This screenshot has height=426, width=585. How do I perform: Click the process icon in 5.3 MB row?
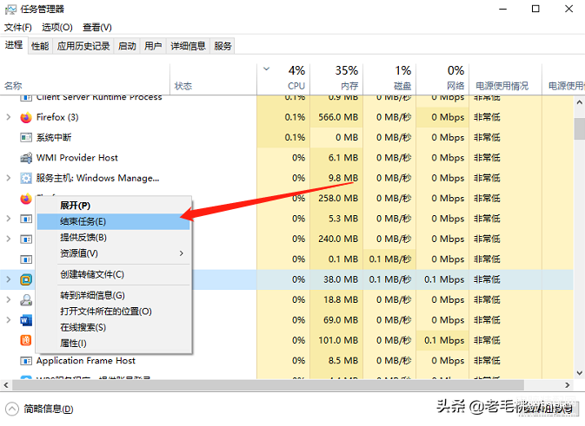tap(26, 219)
